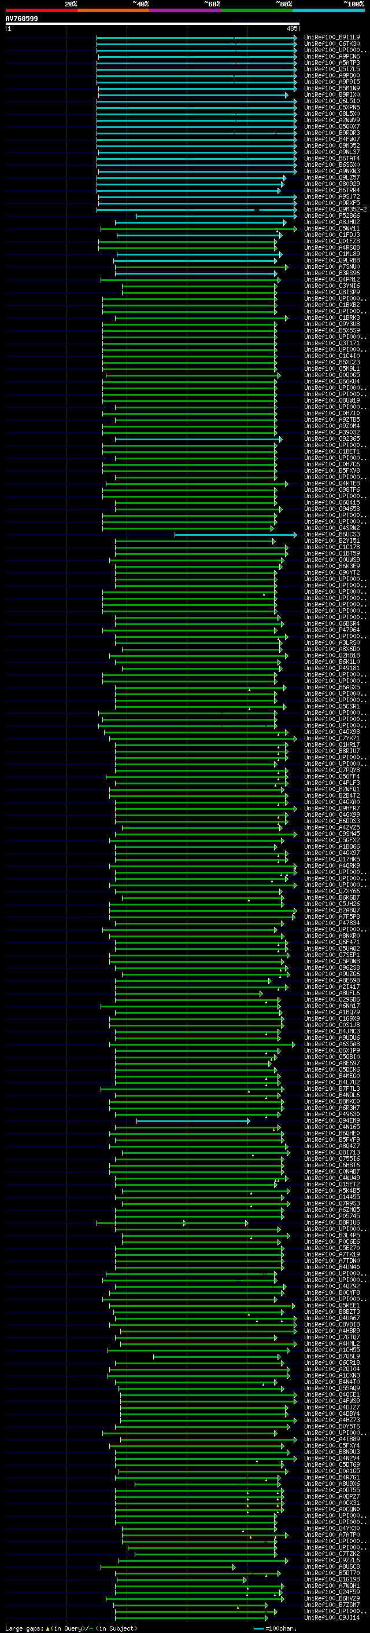
Task: Select the UniRef100_Q5I7L5 label
Action: pos(332,69)
